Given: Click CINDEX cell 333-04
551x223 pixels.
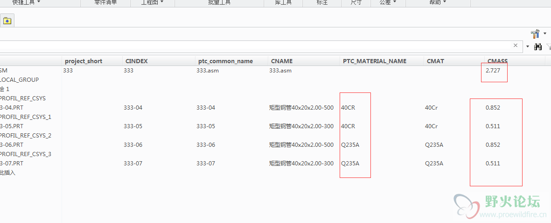Looking at the screenshot, I should click(133, 108).
